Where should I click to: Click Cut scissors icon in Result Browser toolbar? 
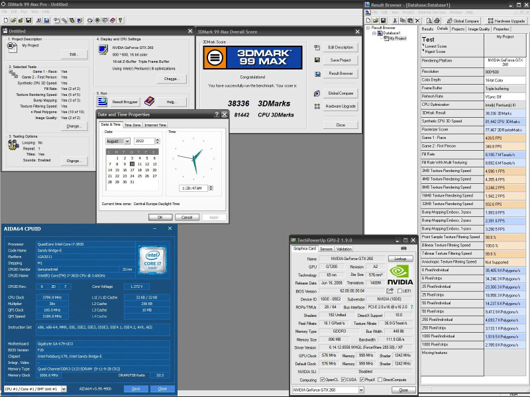pos(395,21)
